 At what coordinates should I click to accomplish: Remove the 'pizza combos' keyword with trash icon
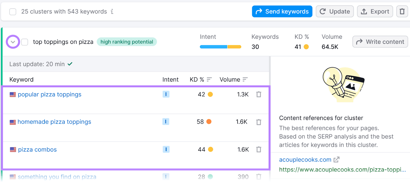[x=259, y=150]
